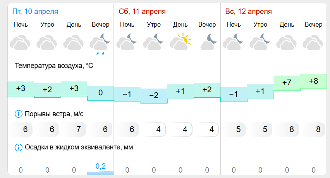Viewport: 330px width, 178px height.
Task: Click the info icon beside Осадки в жидком эквиваленте
Action: click(x=18, y=147)
